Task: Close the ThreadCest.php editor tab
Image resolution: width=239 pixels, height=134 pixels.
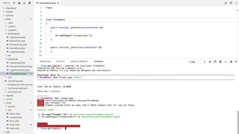Action: [58, 3]
